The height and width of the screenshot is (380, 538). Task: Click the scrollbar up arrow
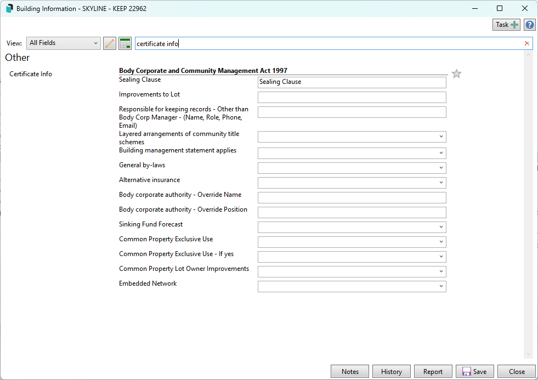(528, 55)
